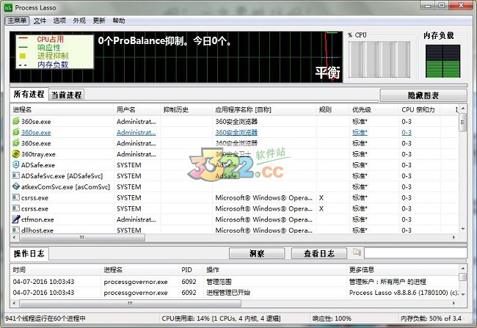This screenshot has height=328, width=477.
Task: Click the highlighted 360安全浏览器 link
Action: tap(236, 132)
